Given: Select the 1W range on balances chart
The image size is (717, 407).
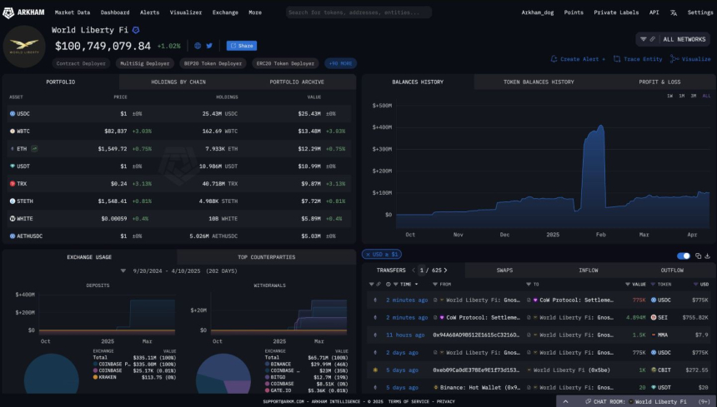Looking at the screenshot, I should tap(669, 96).
